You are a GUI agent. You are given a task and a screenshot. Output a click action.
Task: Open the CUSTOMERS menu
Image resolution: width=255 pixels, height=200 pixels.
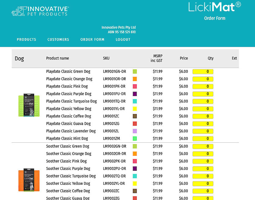(58, 39)
